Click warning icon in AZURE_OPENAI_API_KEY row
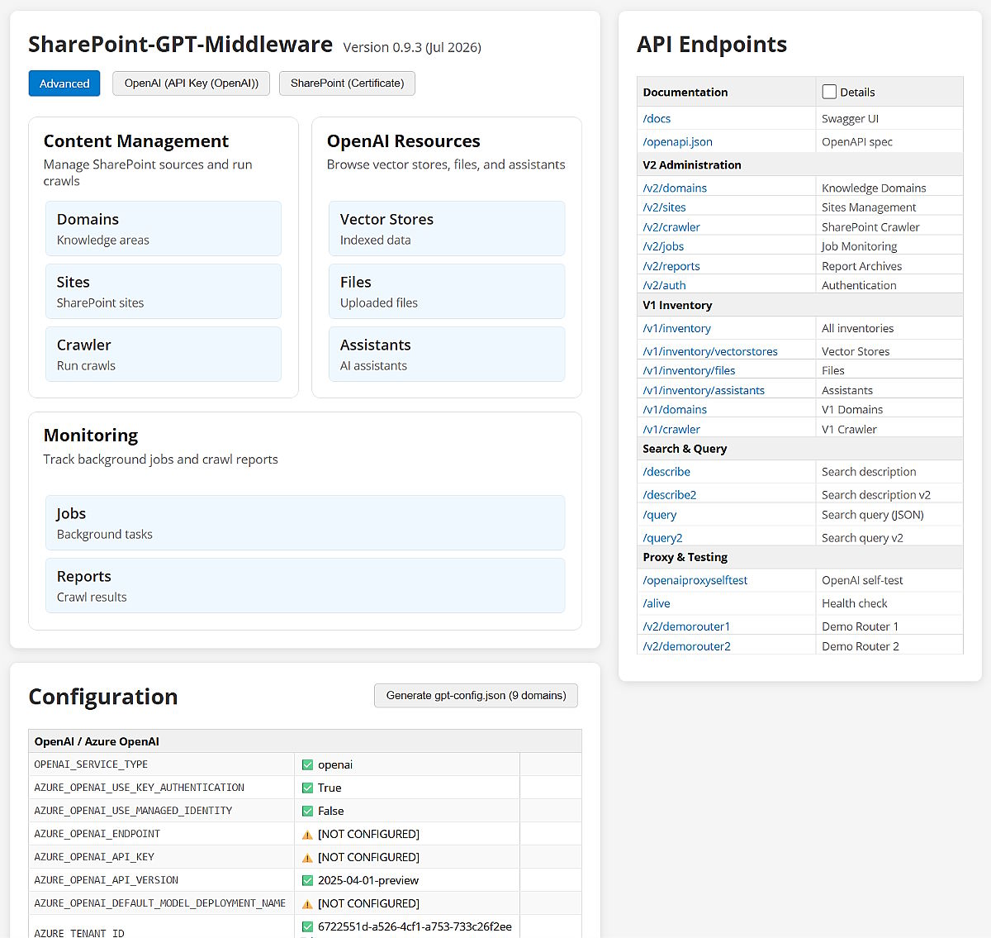 tap(307, 858)
